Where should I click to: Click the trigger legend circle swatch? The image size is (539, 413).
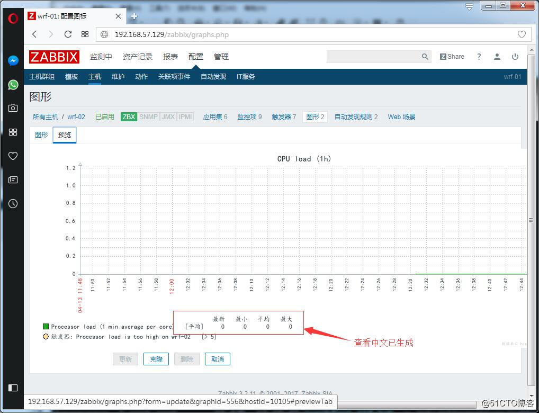46,337
